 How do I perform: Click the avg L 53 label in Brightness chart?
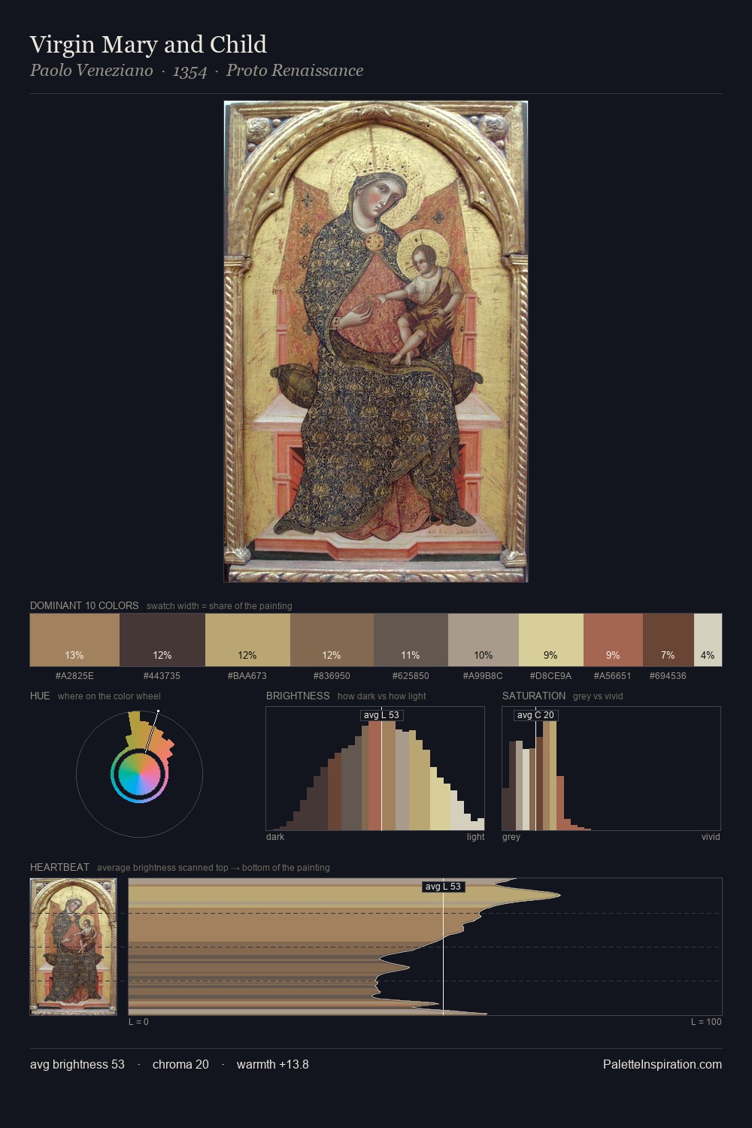(x=381, y=715)
